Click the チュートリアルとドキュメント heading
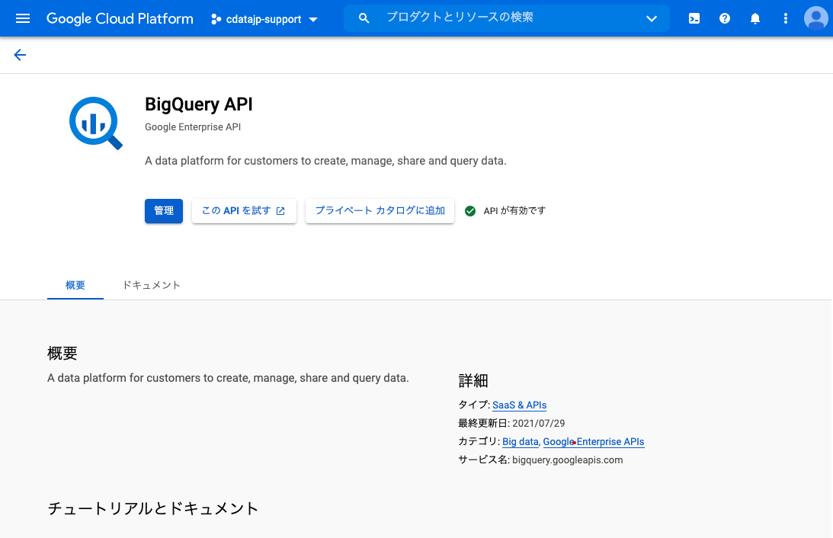The image size is (833, 538). point(153,509)
